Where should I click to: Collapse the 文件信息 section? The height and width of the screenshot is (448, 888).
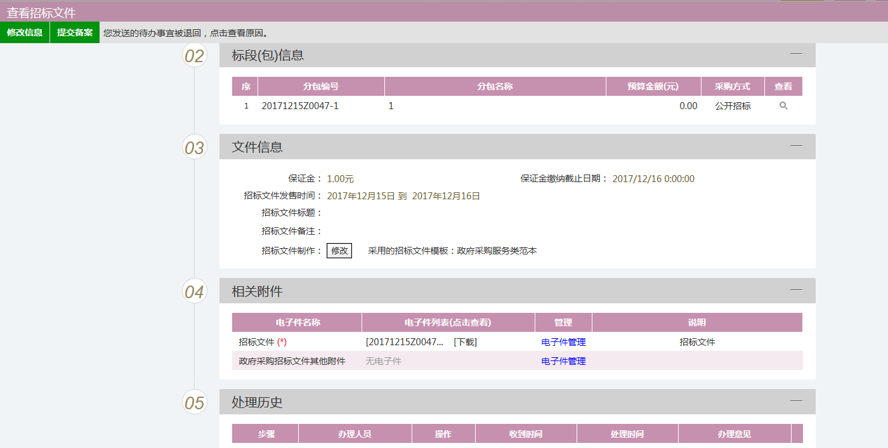click(x=796, y=146)
